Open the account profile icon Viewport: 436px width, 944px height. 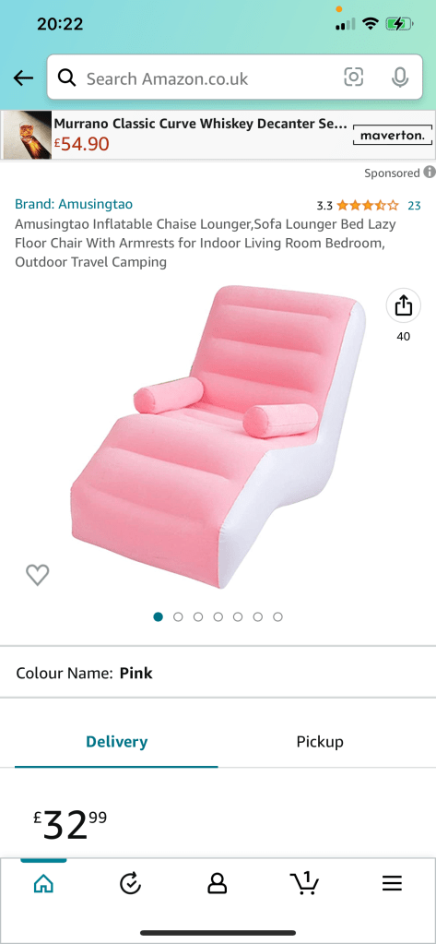(x=218, y=883)
